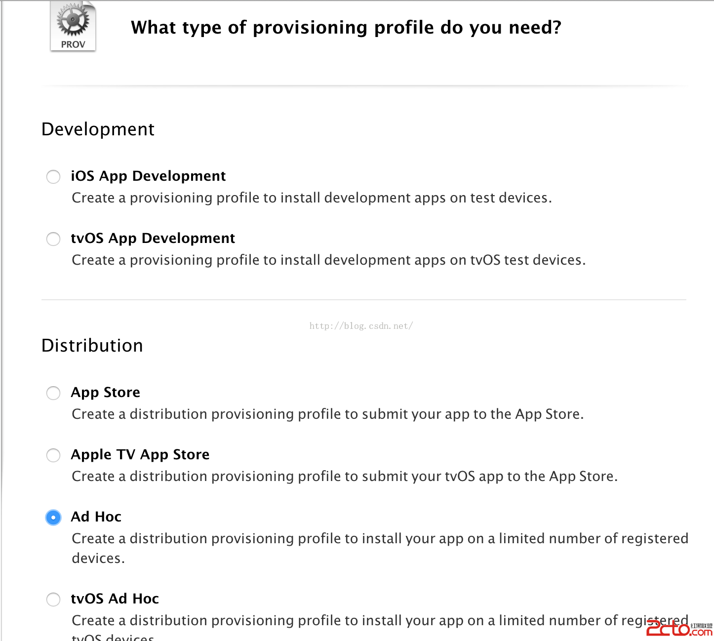The image size is (714, 641).
Task: Select the tvOS Ad Hoc radio button
Action: point(53,600)
